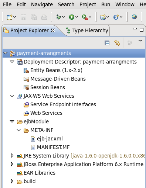Viewport: 146px width, 188px height.
Task: Click the Save toolbar icon
Action: (x=23, y=17)
